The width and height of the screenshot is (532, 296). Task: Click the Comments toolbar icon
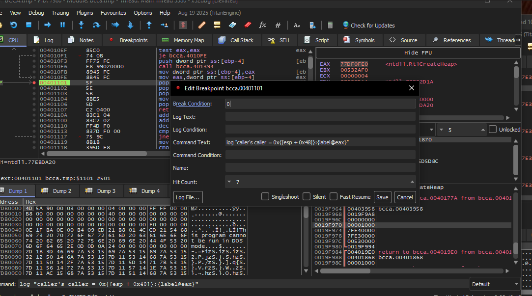click(x=217, y=25)
